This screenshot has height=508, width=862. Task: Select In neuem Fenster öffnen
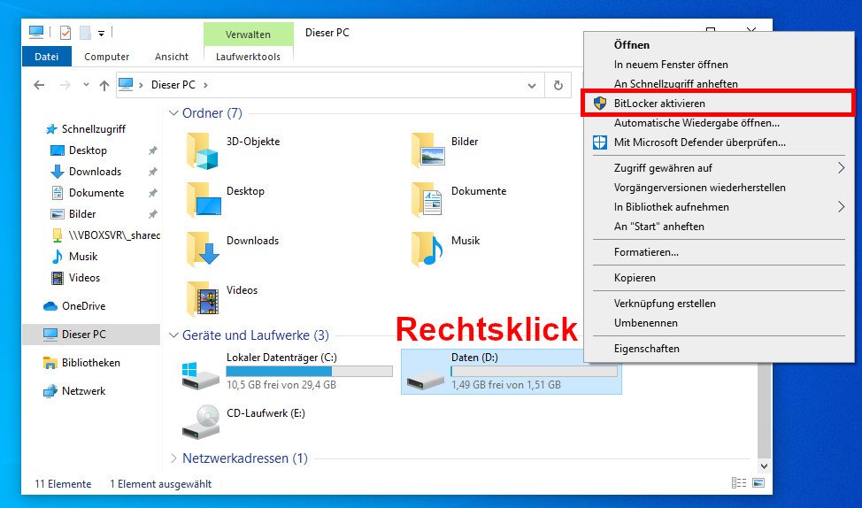click(719, 65)
